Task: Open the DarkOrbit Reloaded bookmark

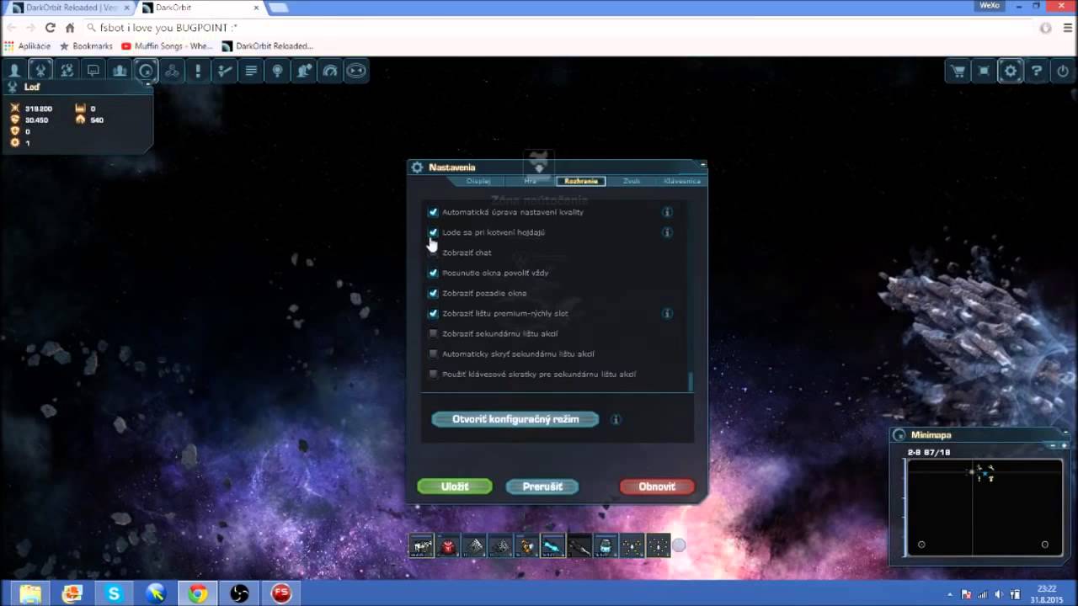Action: click(x=267, y=46)
